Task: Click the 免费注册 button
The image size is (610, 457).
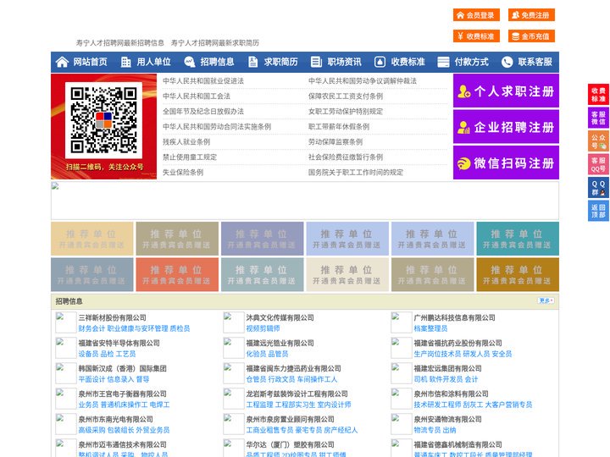Action: point(531,14)
